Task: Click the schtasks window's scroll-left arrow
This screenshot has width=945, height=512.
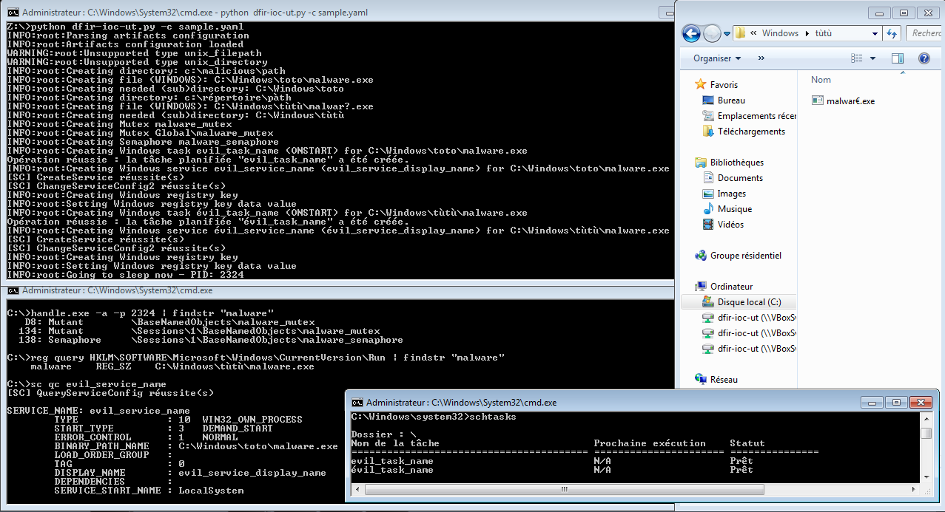Action: point(356,488)
